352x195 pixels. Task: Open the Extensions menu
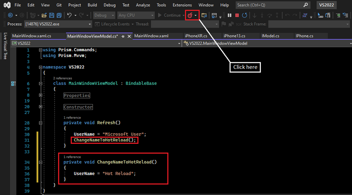(182, 5)
